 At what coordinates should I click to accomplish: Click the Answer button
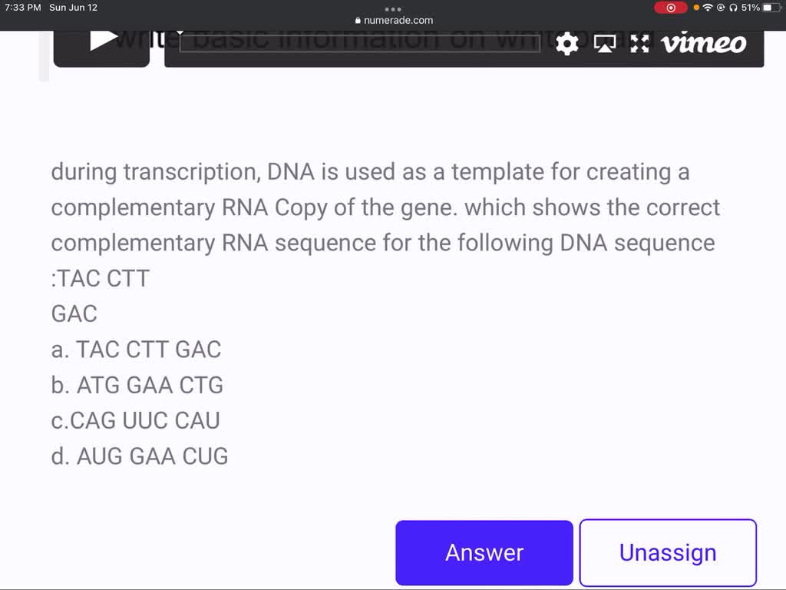484,552
